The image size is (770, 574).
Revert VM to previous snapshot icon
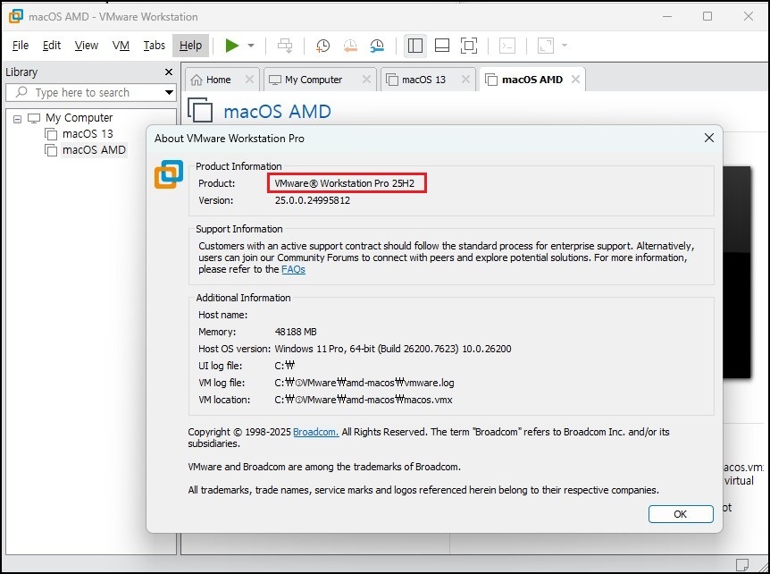(x=349, y=46)
